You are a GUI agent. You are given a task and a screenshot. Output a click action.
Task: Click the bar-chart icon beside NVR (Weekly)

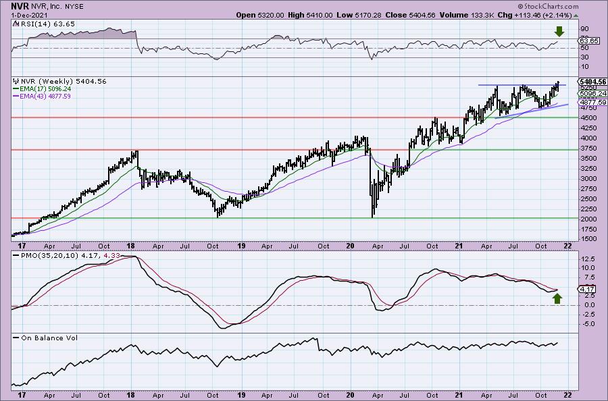click(16, 82)
